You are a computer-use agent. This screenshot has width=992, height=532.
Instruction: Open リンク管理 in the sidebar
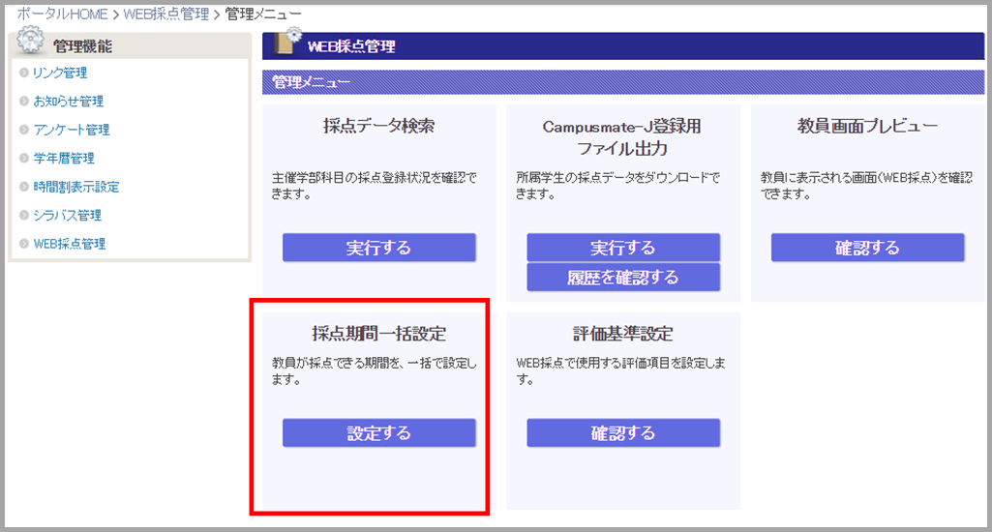pyautogui.click(x=60, y=73)
